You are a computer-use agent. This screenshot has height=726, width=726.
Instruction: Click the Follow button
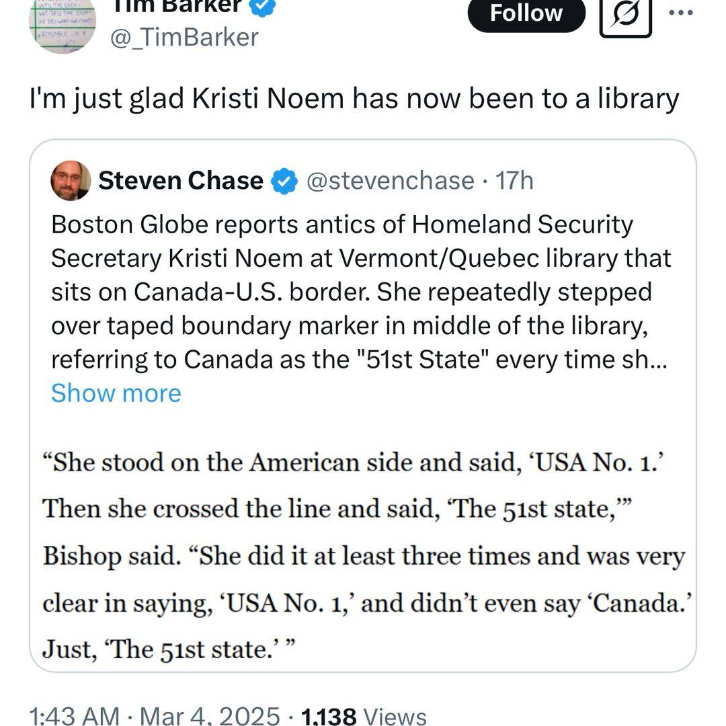pyautogui.click(x=526, y=13)
